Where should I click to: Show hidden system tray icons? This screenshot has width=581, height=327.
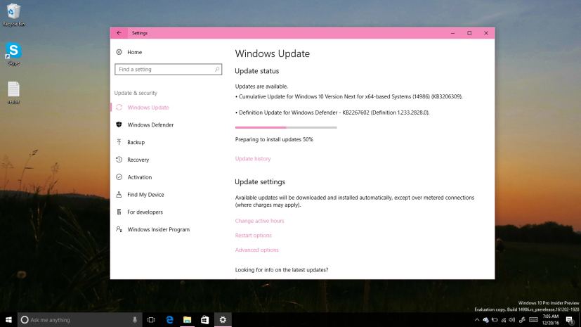(x=477, y=319)
